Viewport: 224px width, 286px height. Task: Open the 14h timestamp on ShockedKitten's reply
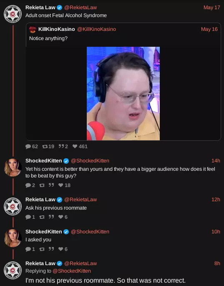tap(216, 161)
